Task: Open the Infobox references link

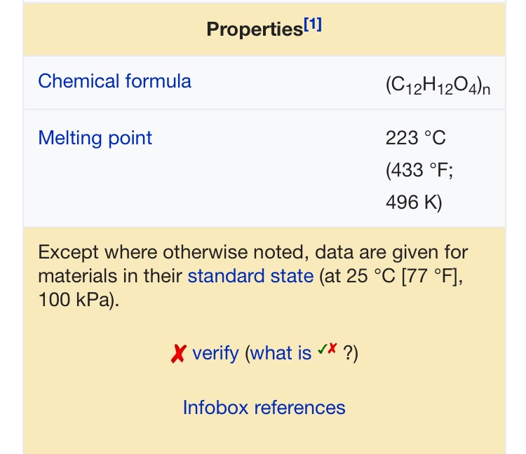Action: click(x=264, y=408)
